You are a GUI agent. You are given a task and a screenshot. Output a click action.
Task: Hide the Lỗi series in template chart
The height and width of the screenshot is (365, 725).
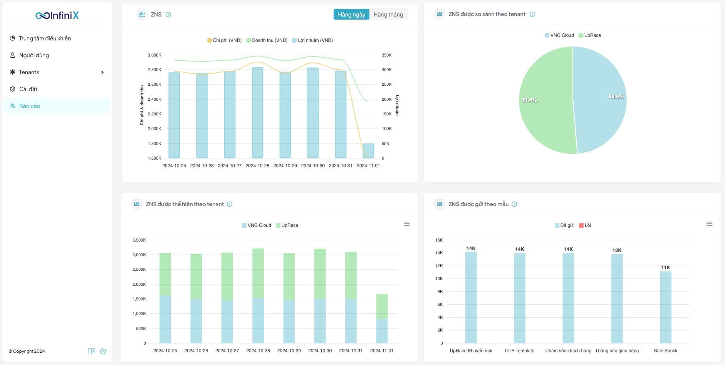coord(585,225)
